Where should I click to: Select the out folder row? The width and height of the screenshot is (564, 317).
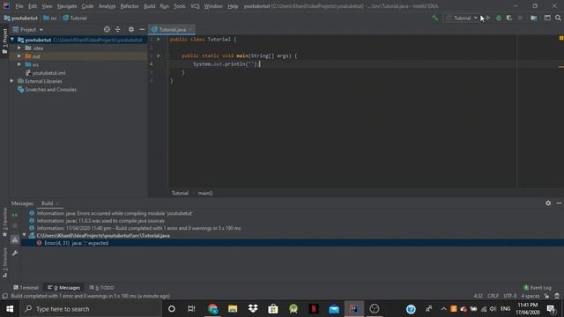[78, 56]
